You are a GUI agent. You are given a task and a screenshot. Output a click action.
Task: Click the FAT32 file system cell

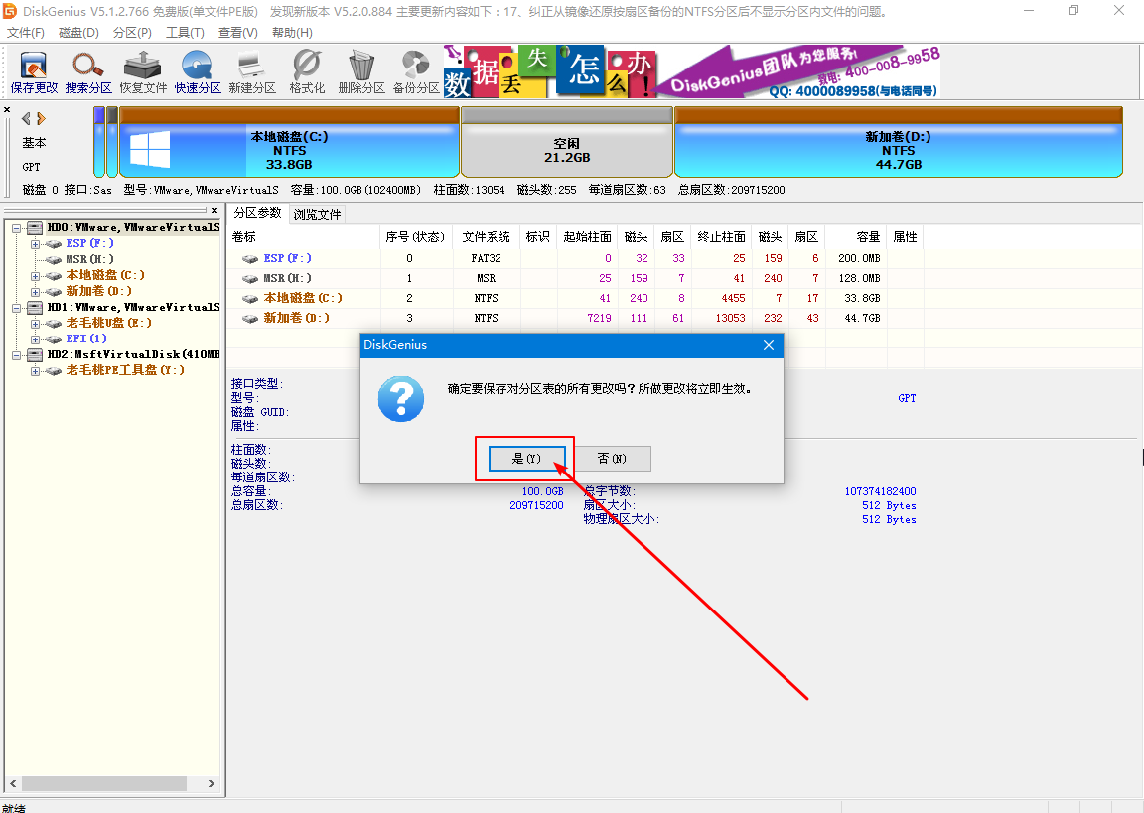[x=486, y=258]
